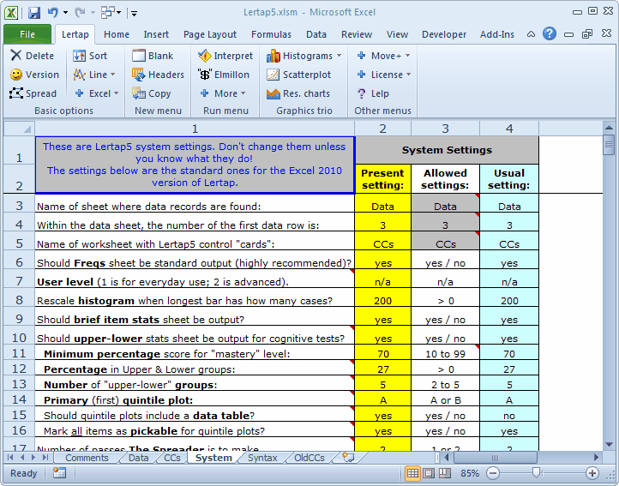
Task: Open the Page Layout ribbon tab
Action: pos(210,34)
